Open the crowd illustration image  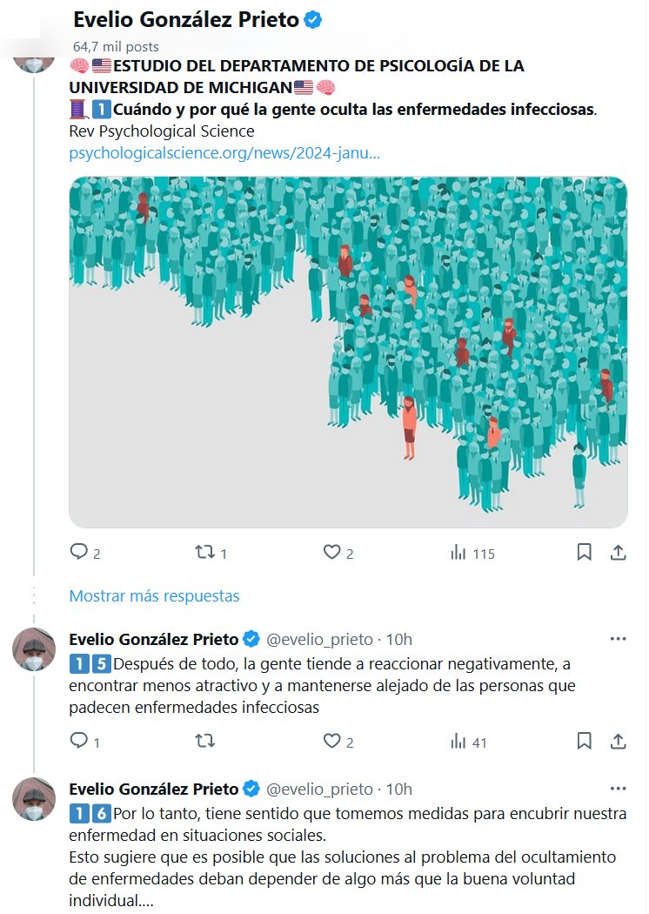(x=348, y=352)
